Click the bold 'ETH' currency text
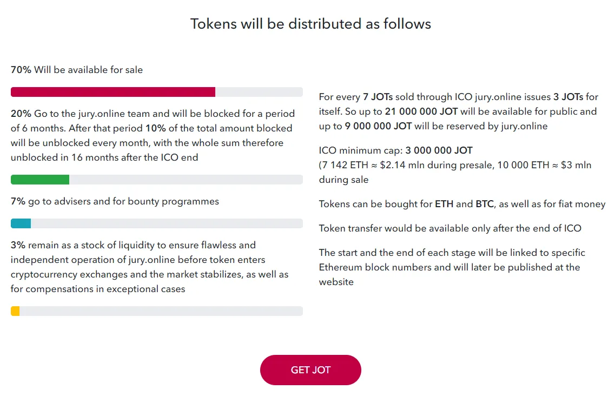 click(444, 204)
